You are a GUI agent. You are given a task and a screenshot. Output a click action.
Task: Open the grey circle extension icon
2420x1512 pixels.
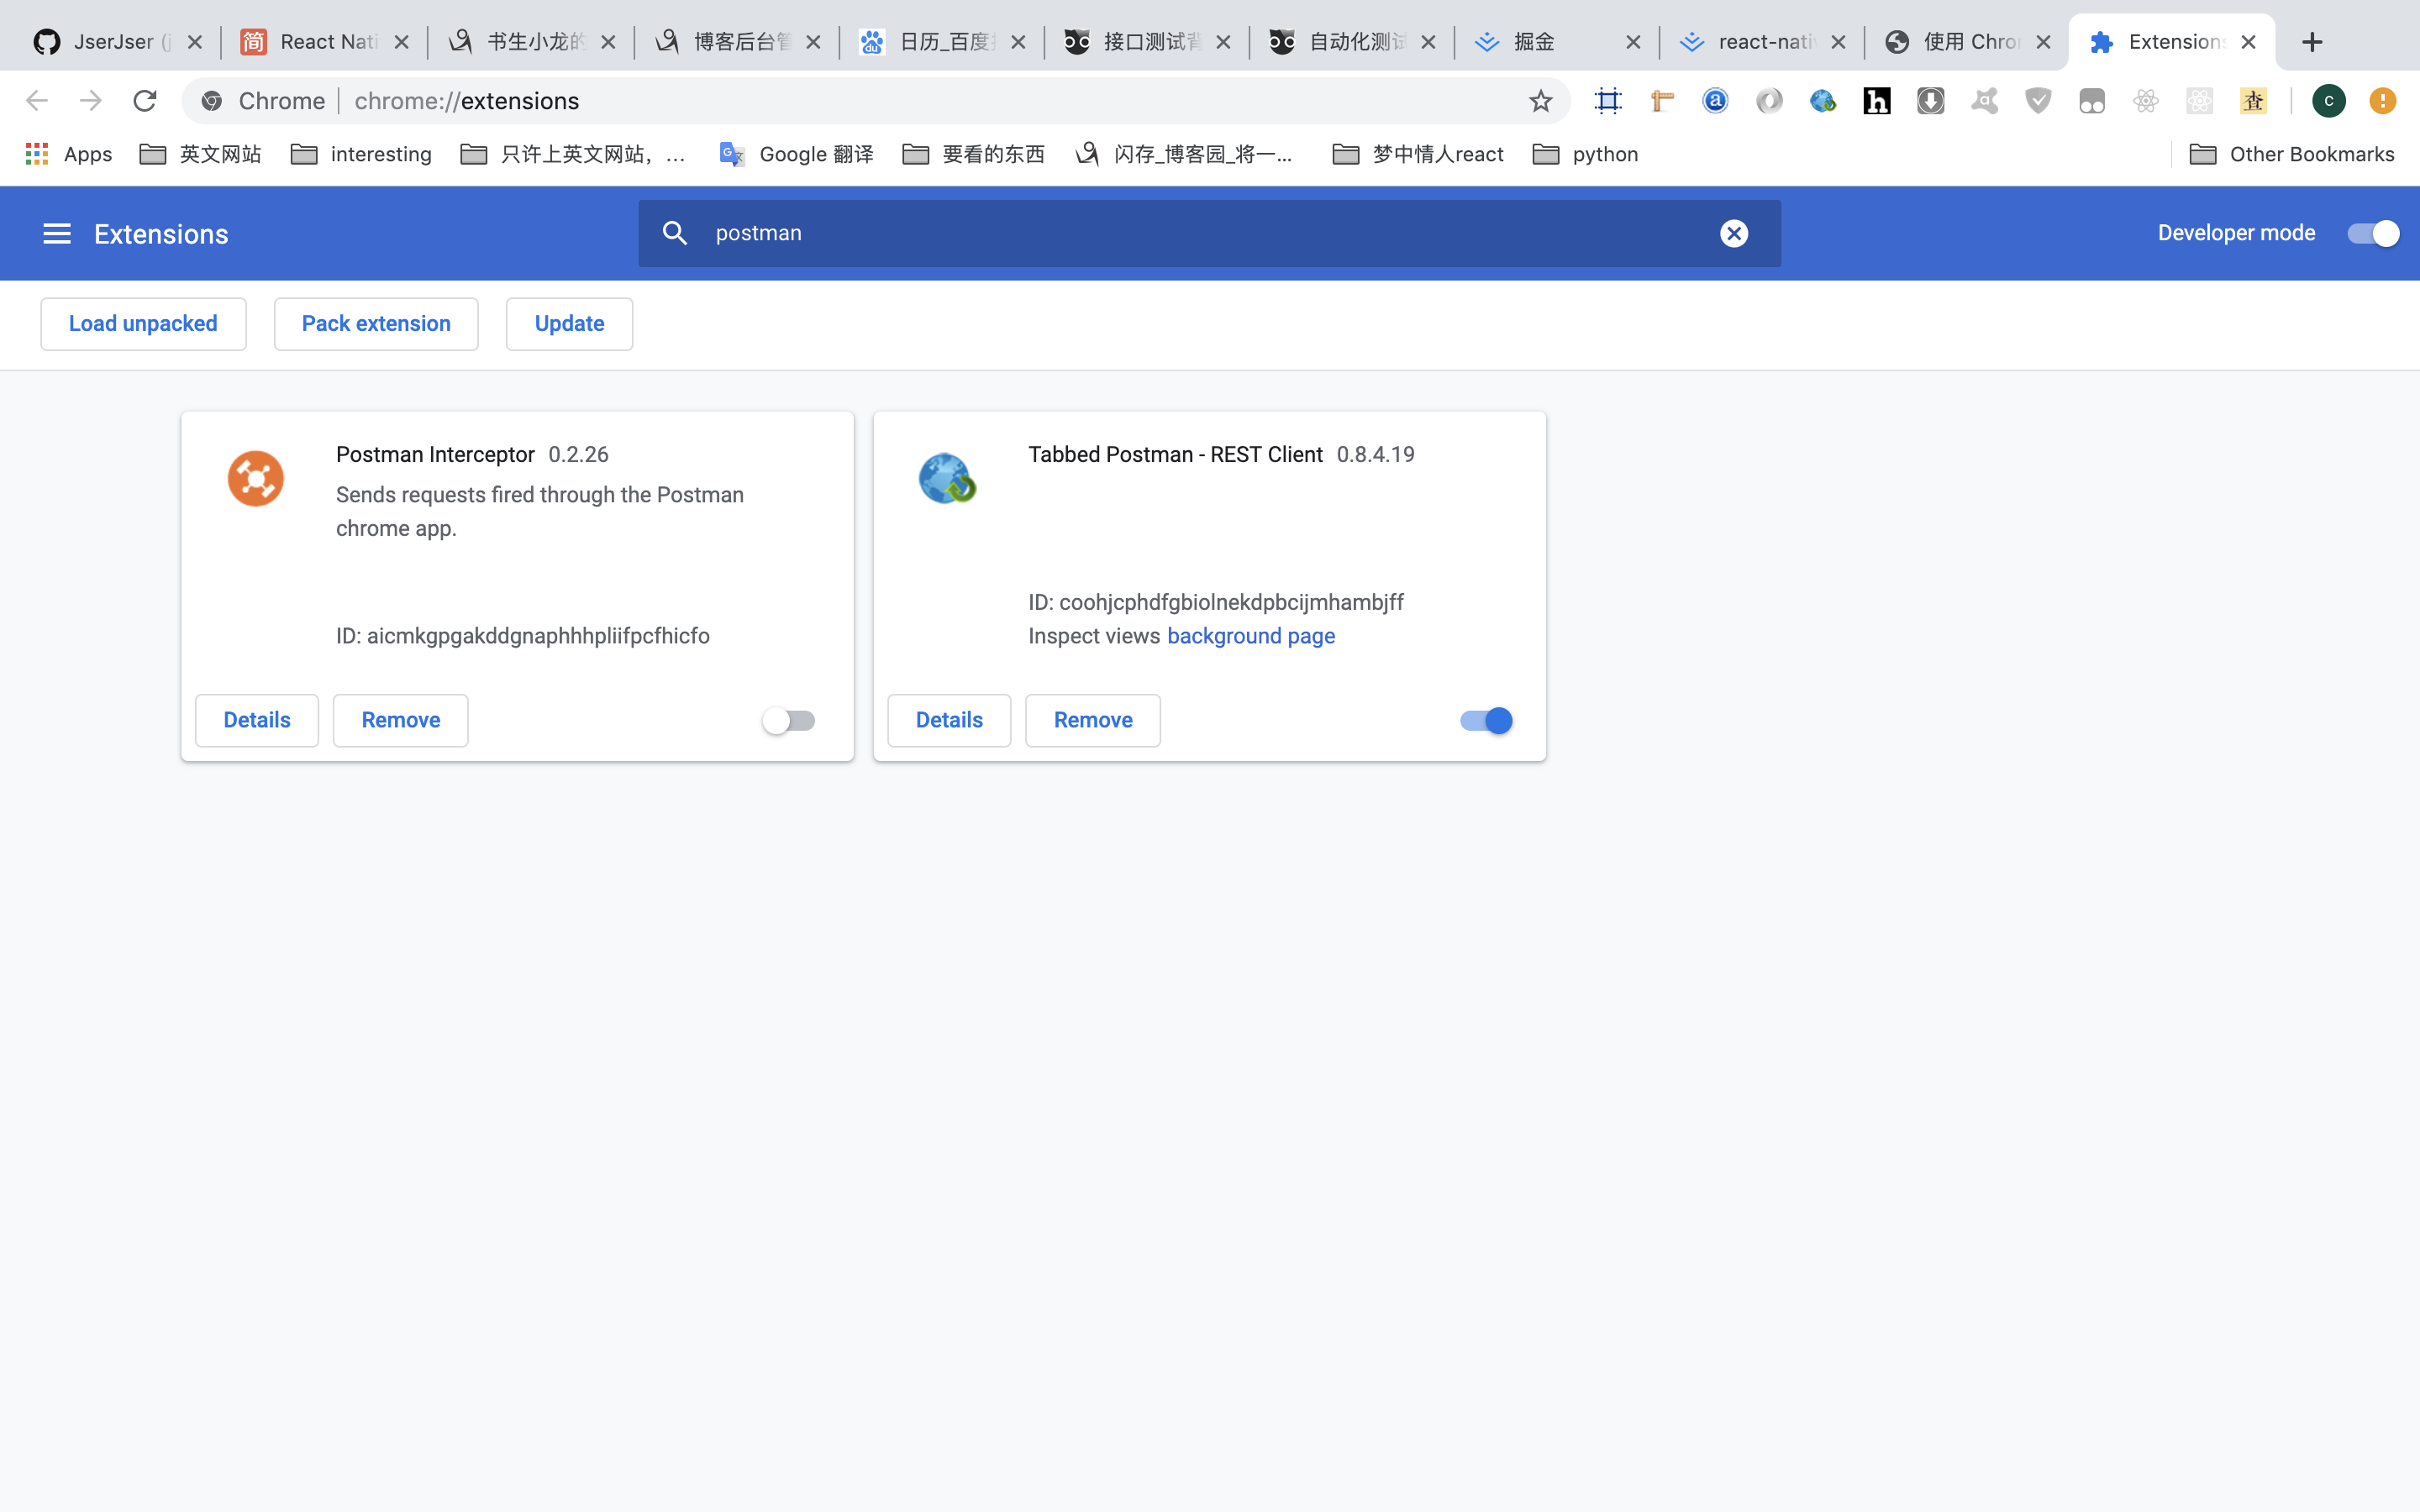(x=1769, y=101)
